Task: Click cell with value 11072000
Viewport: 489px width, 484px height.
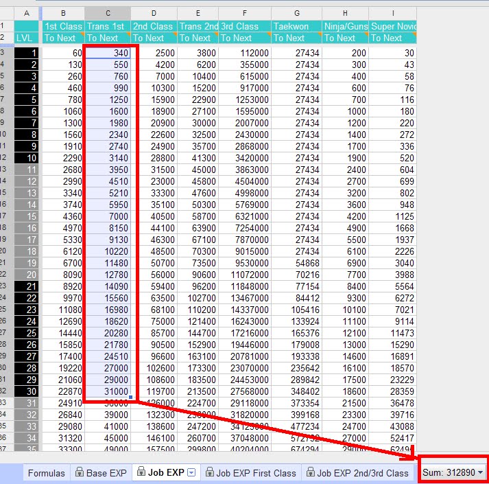Action: pos(245,275)
